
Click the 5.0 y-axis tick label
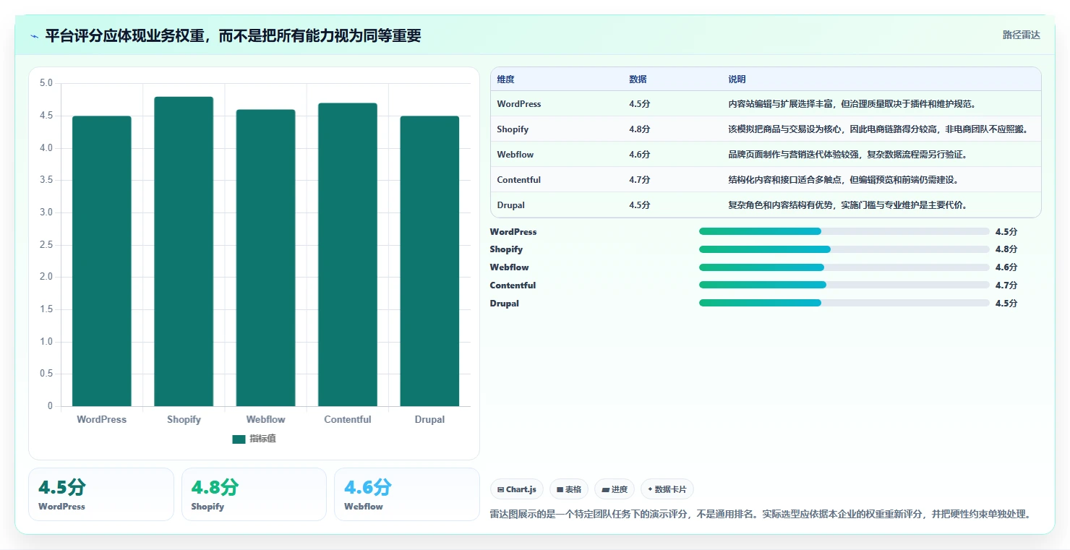point(46,83)
